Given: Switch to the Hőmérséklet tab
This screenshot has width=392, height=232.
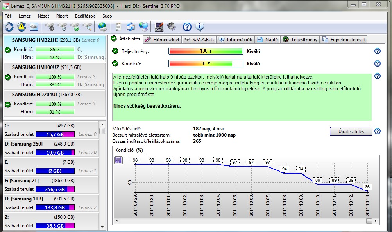Looking at the screenshot, I should (162, 40).
